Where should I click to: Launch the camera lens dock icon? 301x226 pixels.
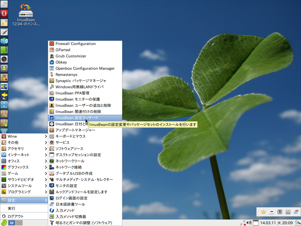[4, 59]
